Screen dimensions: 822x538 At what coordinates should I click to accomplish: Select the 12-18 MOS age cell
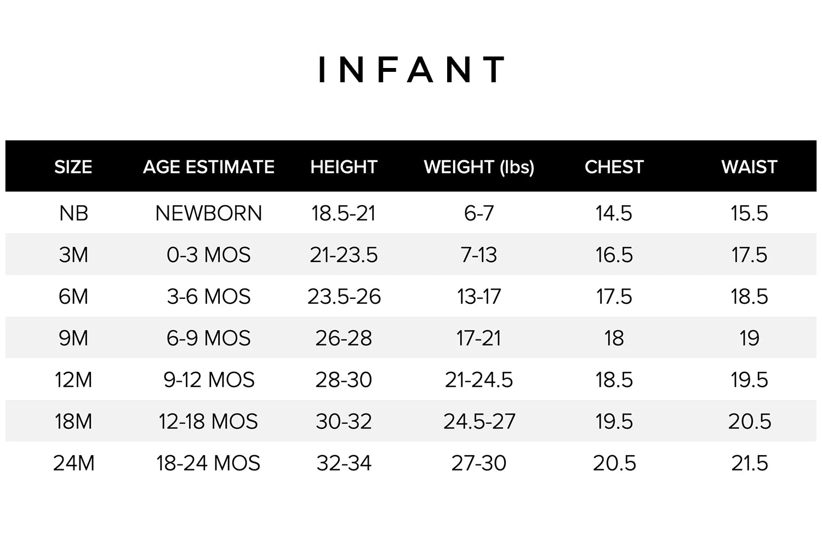point(208,421)
